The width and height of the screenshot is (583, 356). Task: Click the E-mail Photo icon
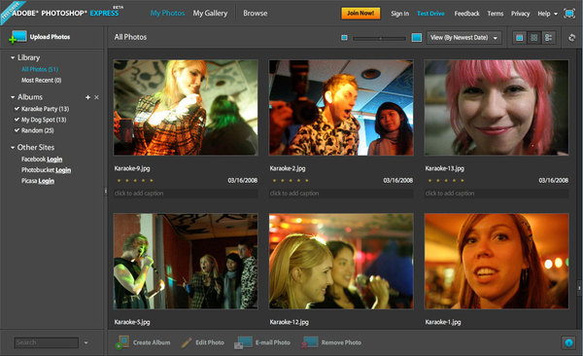tap(243, 342)
